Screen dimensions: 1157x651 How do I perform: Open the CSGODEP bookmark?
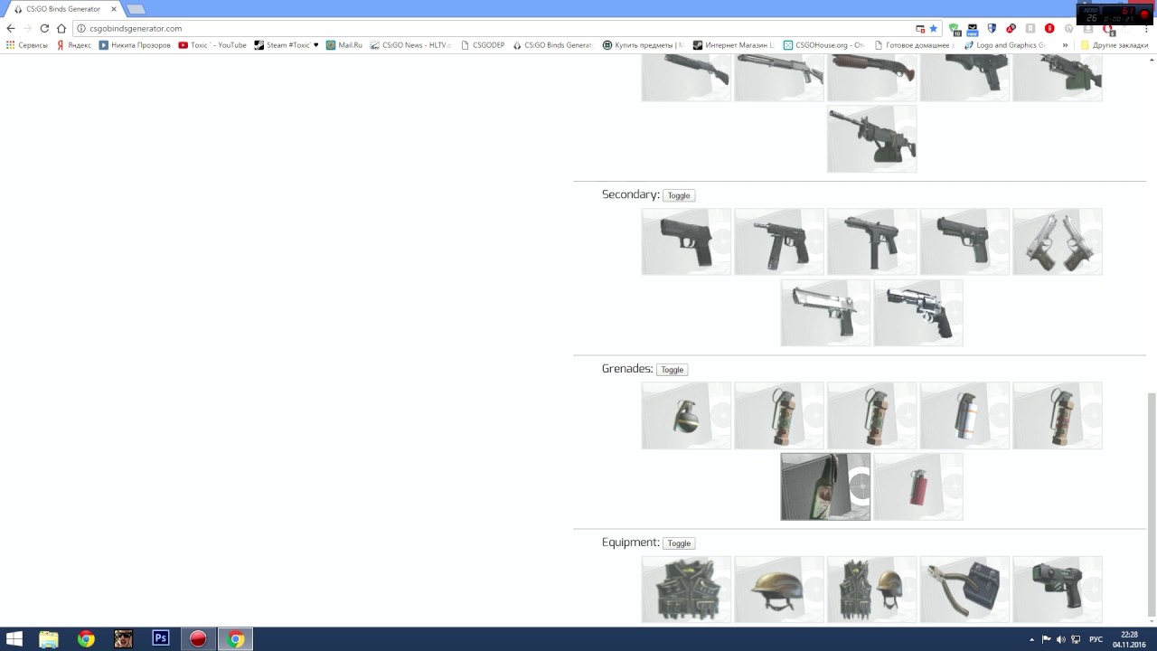point(483,45)
